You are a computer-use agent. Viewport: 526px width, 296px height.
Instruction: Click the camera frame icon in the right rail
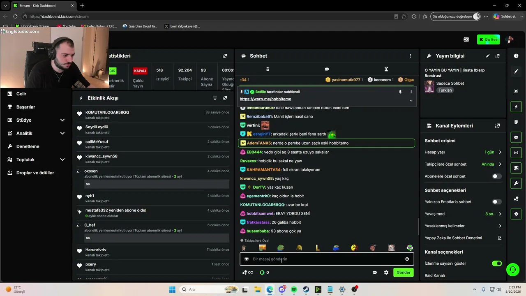516,91
